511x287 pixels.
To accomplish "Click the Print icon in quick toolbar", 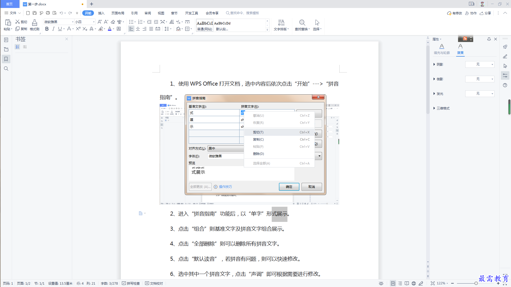I will point(48,13).
